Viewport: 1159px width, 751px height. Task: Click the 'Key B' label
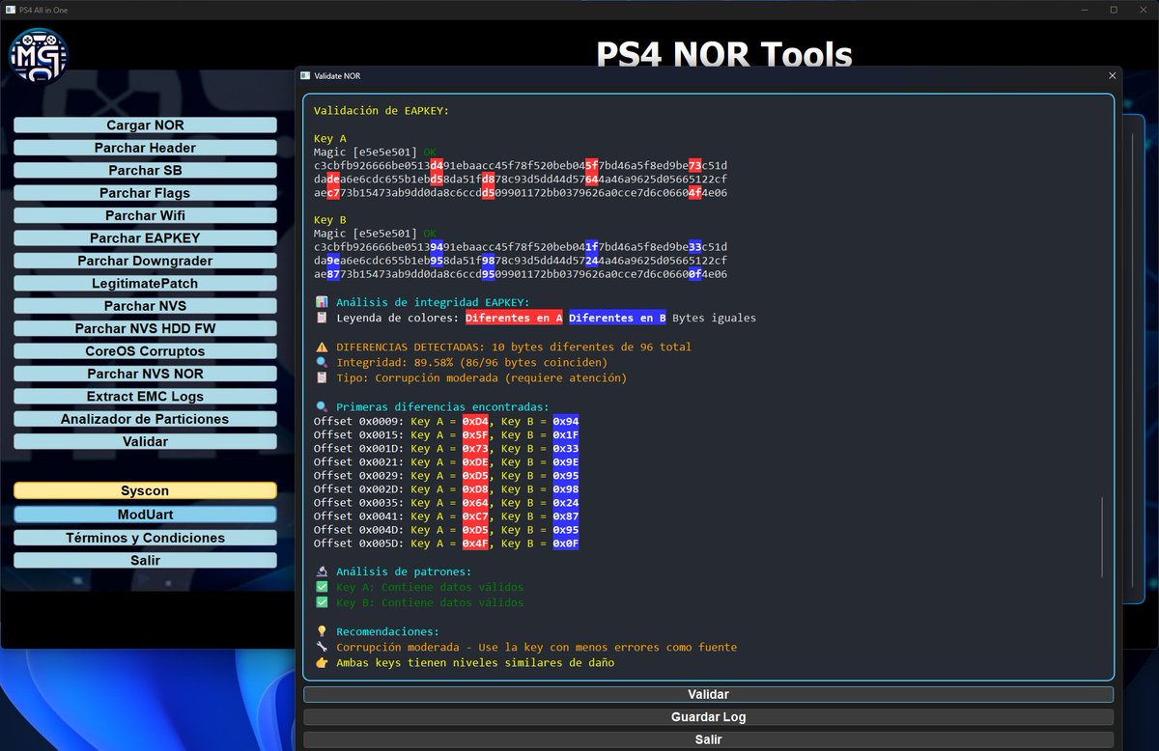click(x=329, y=220)
